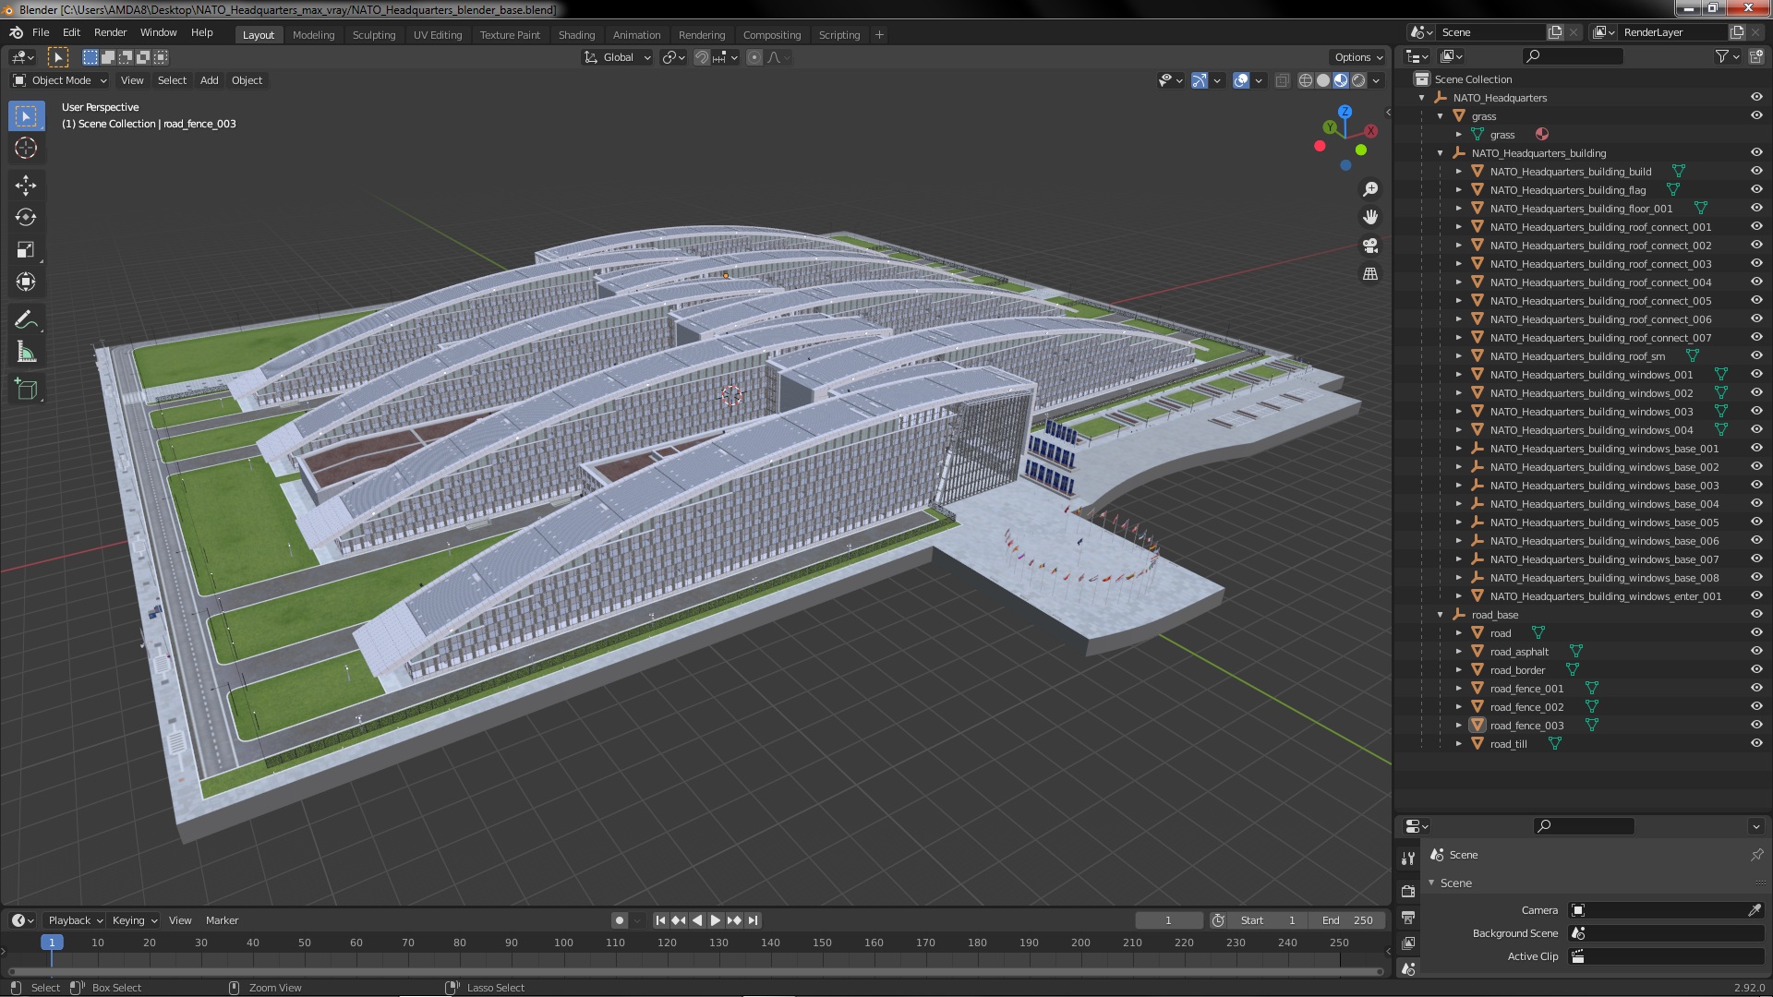
Task: Open the Render menu
Action: point(110,32)
